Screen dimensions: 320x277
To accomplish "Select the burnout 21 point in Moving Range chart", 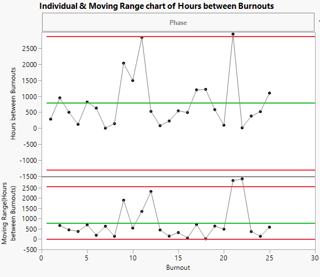I will (233, 181).
